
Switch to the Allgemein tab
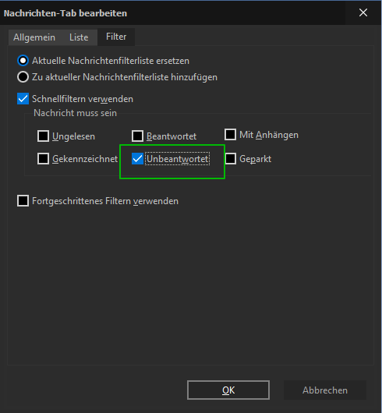click(34, 37)
